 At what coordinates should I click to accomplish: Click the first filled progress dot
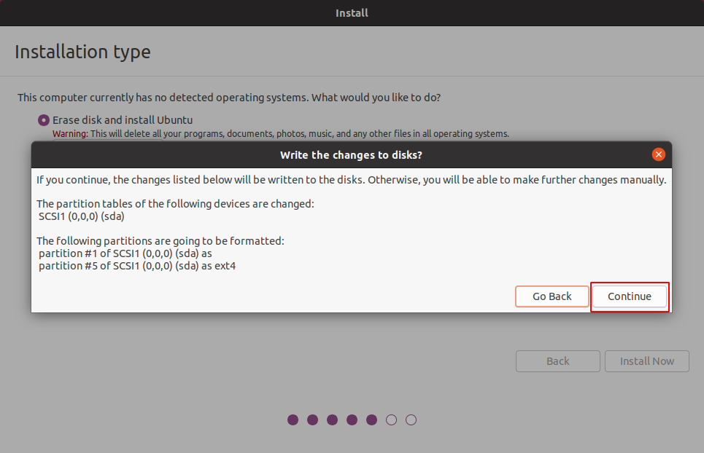coord(293,419)
